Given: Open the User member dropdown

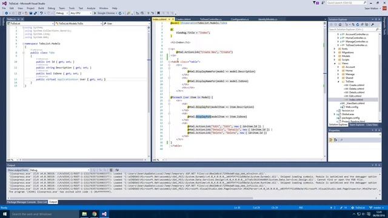Looking at the screenshot, I should [127, 24].
